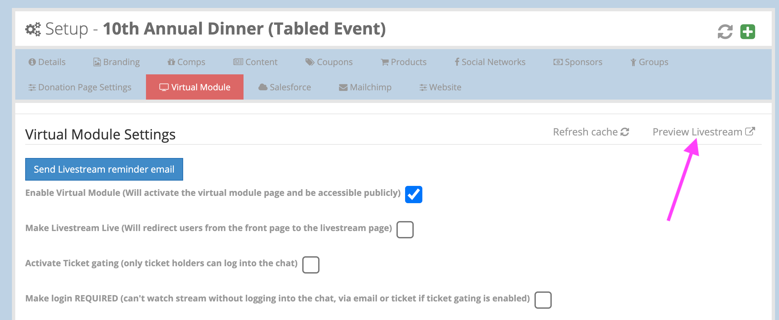The width and height of the screenshot is (779, 320).
Task: Click the Products shopping cart icon
Action: pos(385,62)
